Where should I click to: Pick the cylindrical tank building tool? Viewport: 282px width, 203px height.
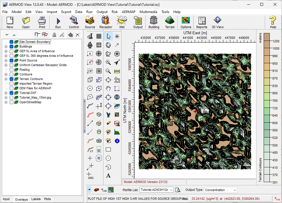[99, 132]
